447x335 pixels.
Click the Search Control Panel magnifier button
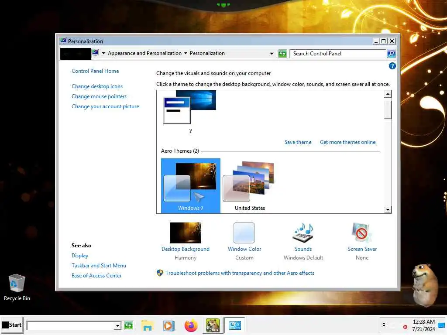(391, 53)
